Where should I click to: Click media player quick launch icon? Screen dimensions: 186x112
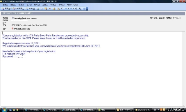14,110
